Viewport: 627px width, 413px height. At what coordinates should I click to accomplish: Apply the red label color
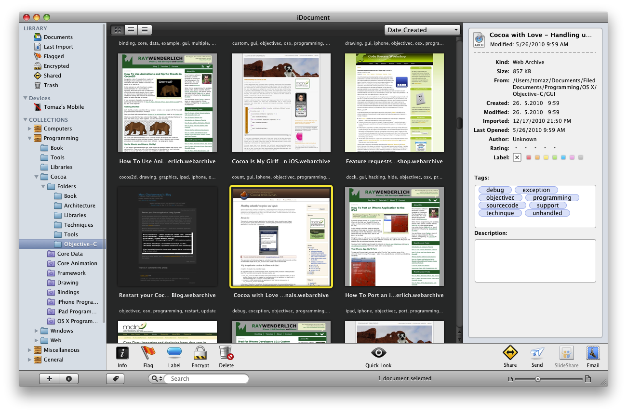click(x=529, y=157)
